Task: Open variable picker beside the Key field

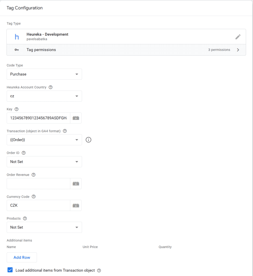Action: [76, 118]
